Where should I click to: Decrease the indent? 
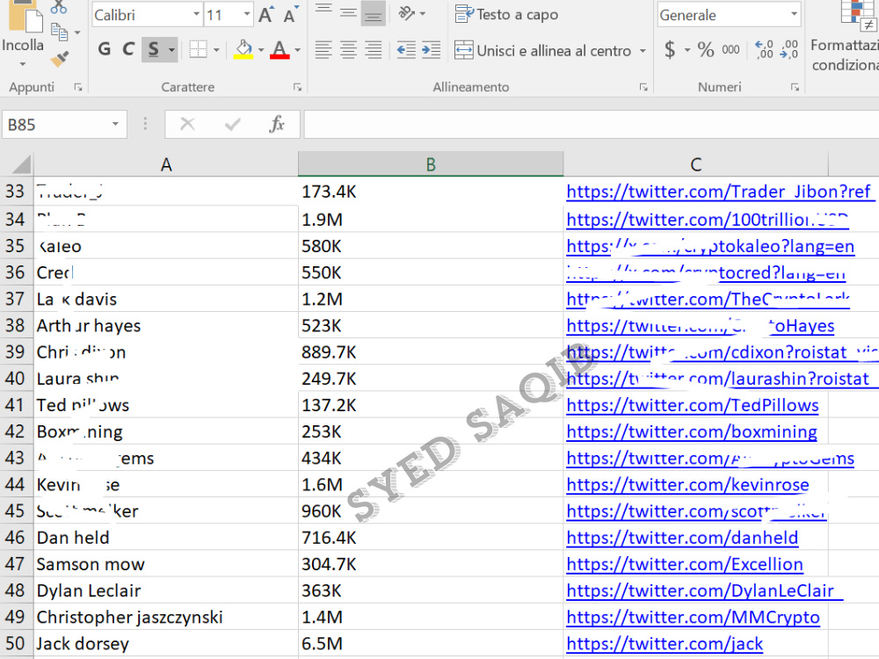(x=406, y=50)
